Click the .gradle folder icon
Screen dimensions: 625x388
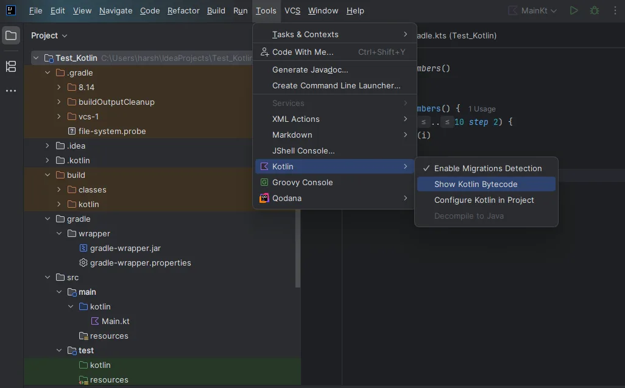point(60,72)
